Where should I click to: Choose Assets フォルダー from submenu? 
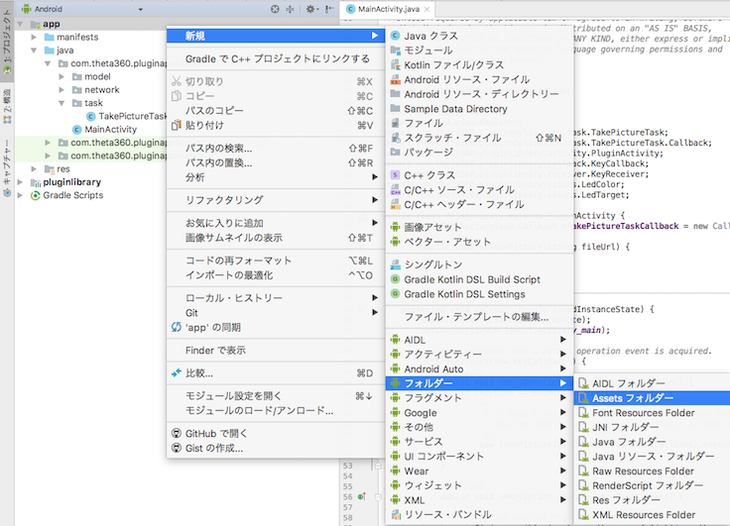[632, 397]
